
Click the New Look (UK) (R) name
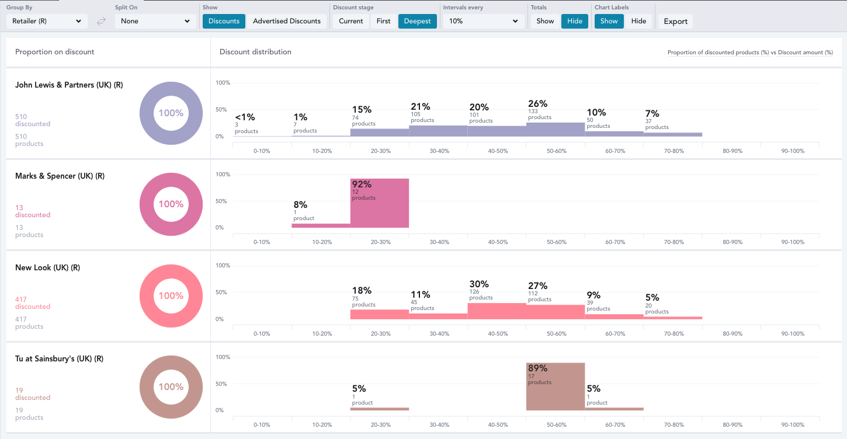point(47,267)
